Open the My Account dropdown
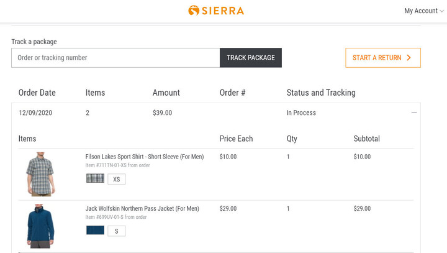447x253 pixels. point(424,11)
